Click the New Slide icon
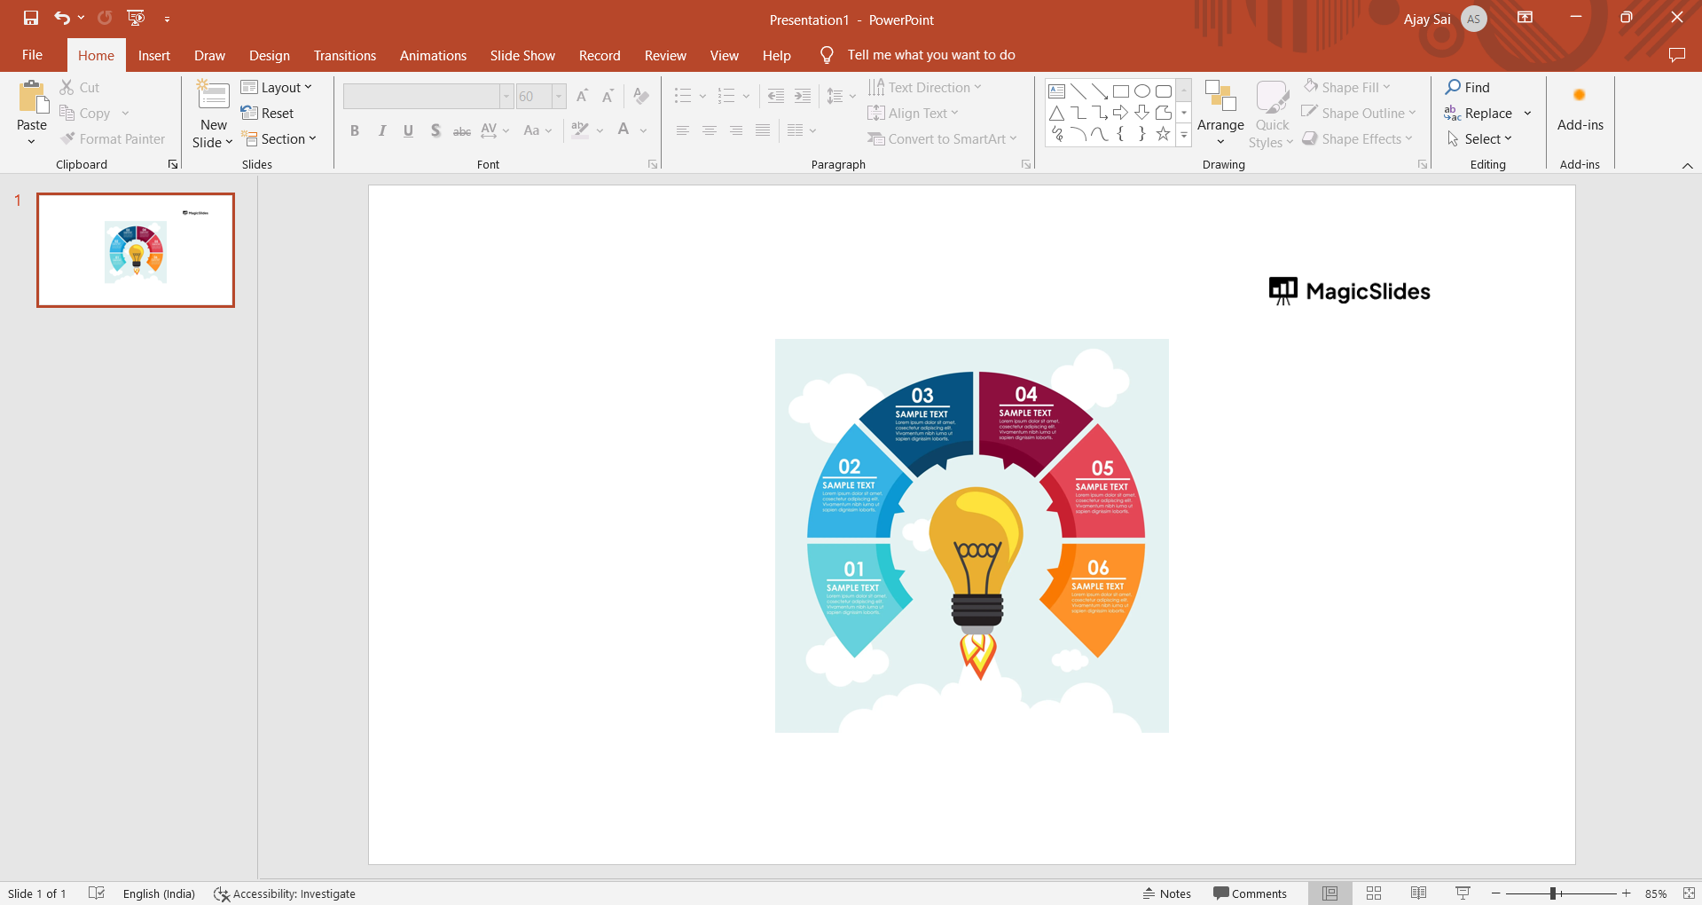The width and height of the screenshot is (1702, 905). (x=213, y=96)
